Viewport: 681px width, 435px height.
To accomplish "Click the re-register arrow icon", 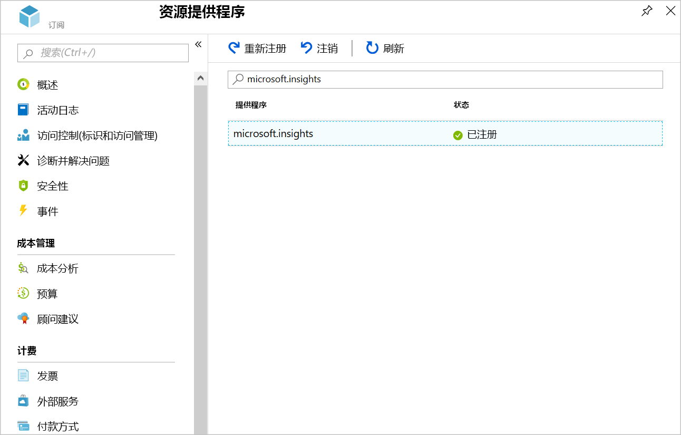I will (x=234, y=48).
